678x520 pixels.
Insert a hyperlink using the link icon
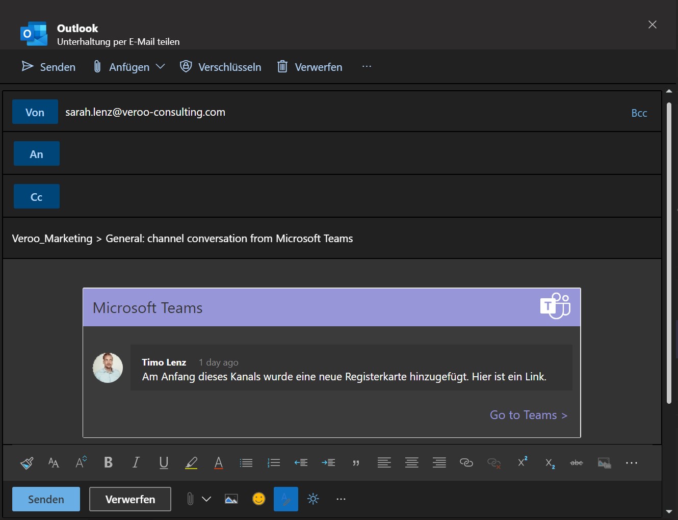[466, 462]
